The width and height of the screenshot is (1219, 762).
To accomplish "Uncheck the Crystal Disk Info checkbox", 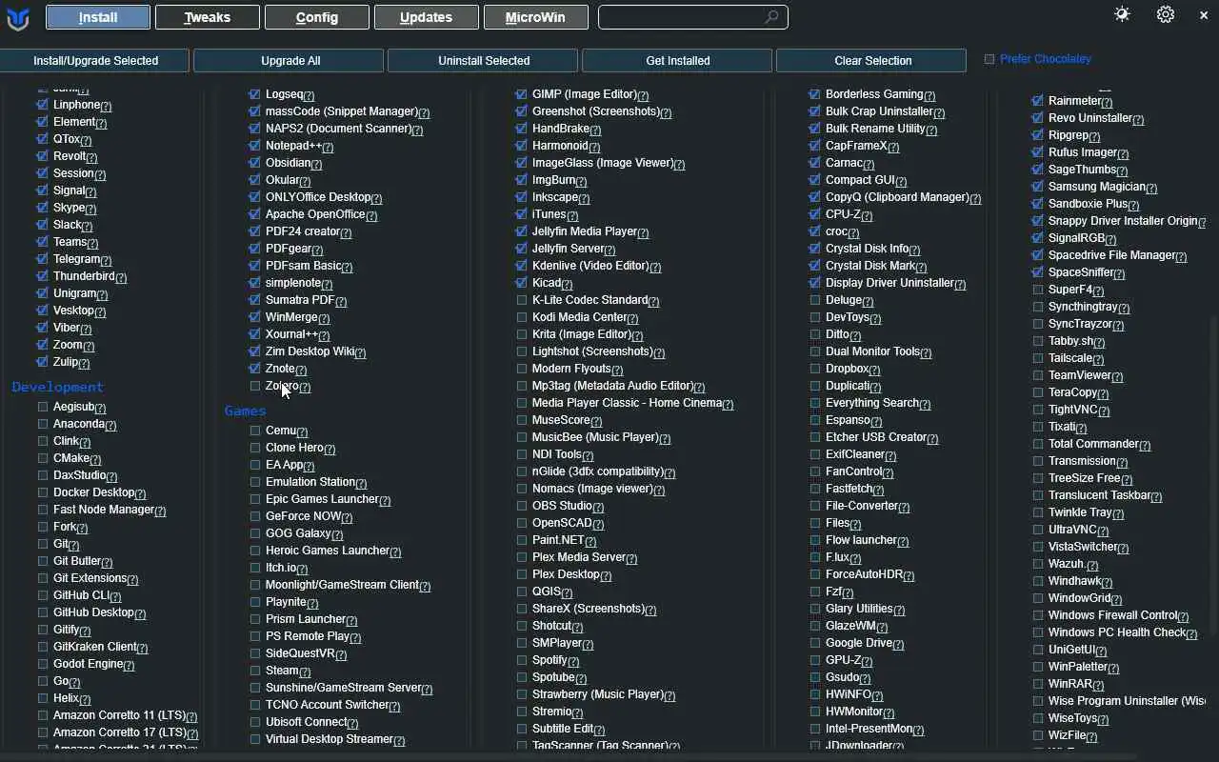I will point(815,249).
